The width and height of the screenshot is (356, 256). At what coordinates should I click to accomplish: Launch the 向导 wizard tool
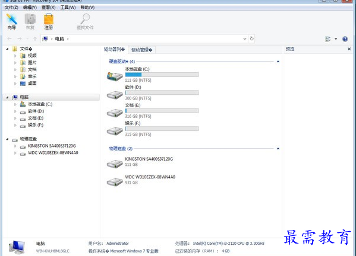[11, 21]
